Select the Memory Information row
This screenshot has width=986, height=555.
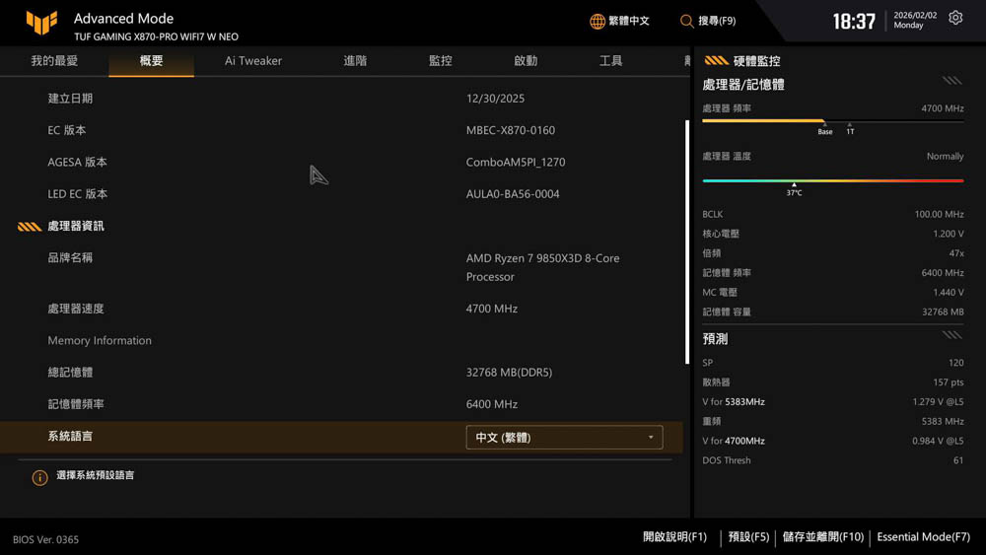pyautogui.click(x=100, y=341)
